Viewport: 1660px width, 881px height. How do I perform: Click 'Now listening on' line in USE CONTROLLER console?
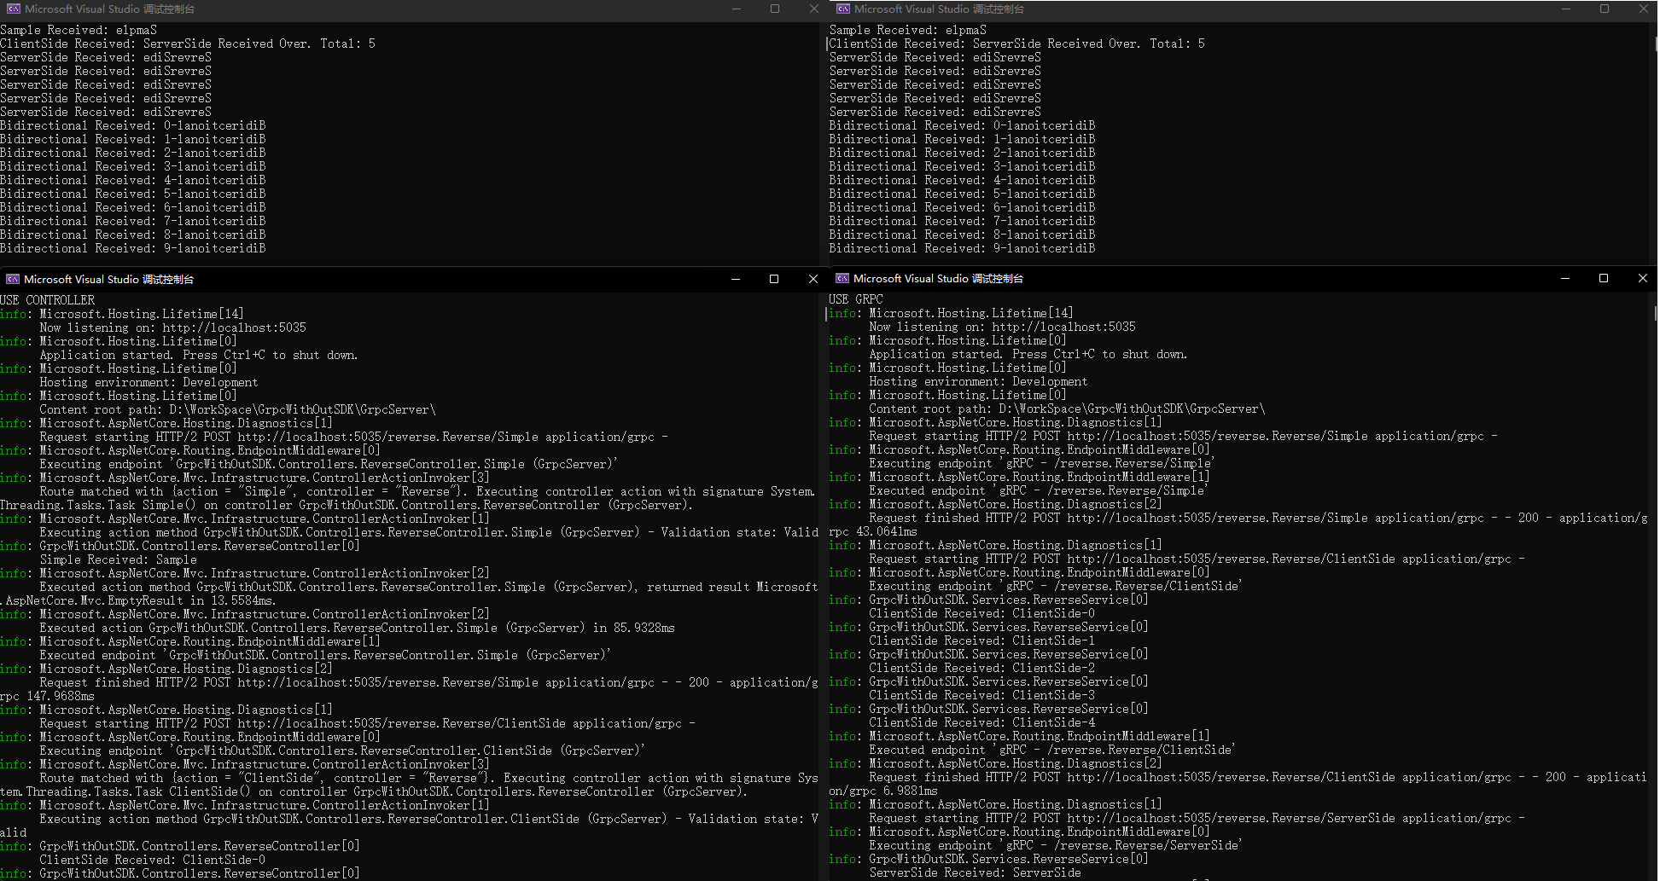172,327
